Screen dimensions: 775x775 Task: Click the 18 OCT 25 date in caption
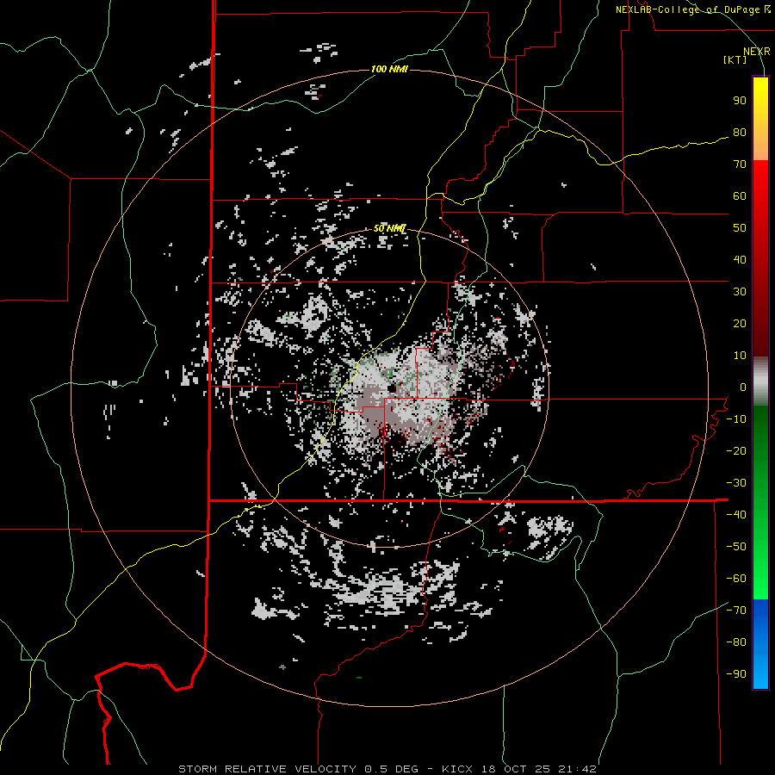pos(517,769)
